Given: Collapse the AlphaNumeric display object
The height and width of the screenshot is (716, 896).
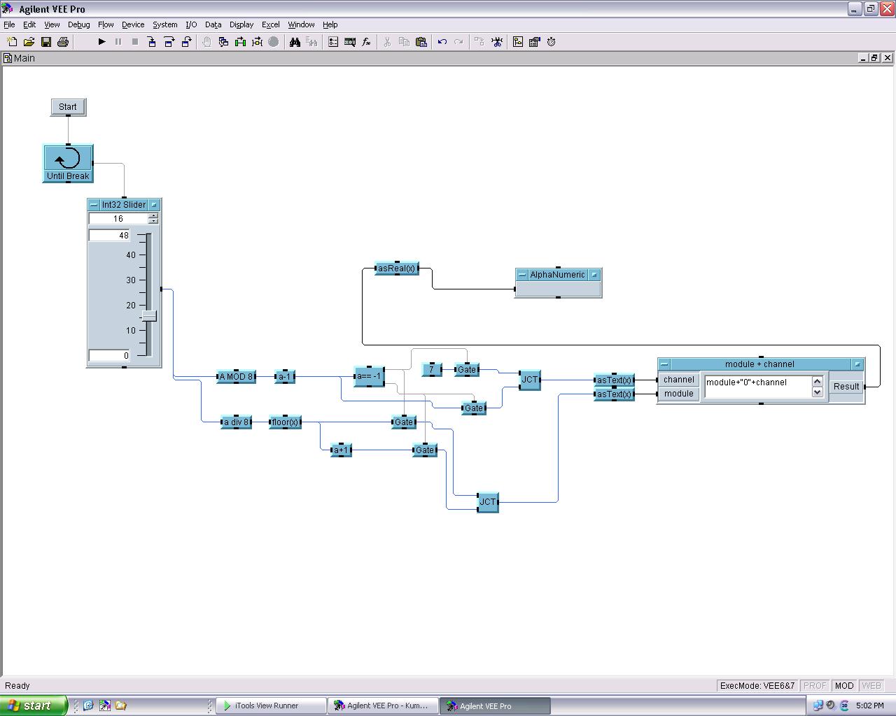Looking at the screenshot, I should pyautogui.click(x=522, y=275).
